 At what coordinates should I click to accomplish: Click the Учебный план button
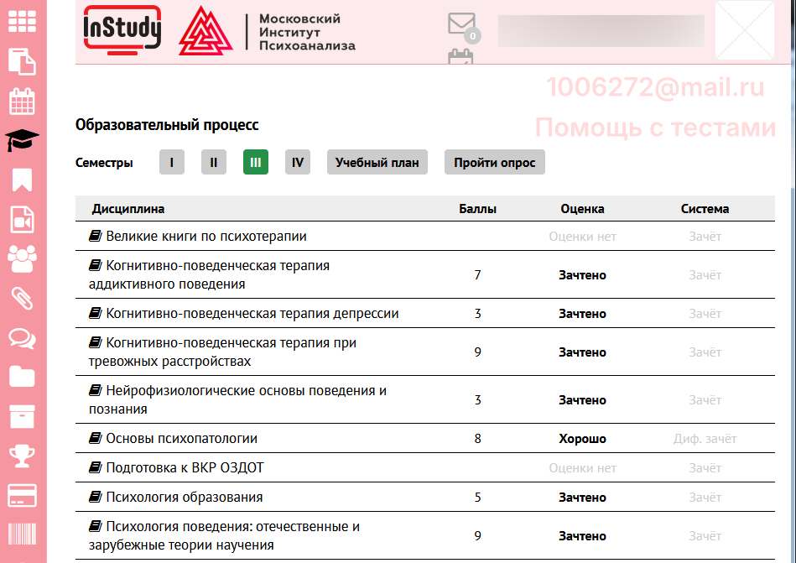(x=377, y=162)
